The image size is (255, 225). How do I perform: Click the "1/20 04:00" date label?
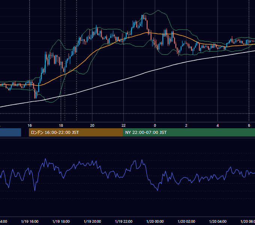click(x=218, y=222)
